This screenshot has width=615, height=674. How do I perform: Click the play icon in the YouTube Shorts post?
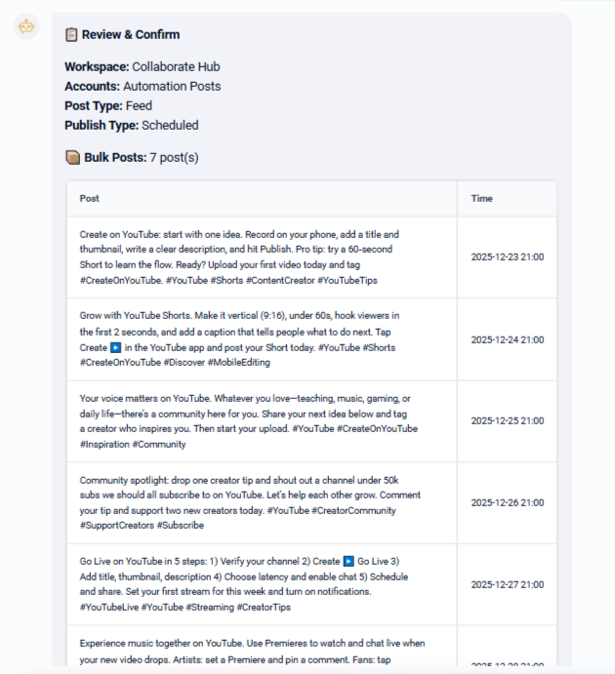tap(117, 347)
